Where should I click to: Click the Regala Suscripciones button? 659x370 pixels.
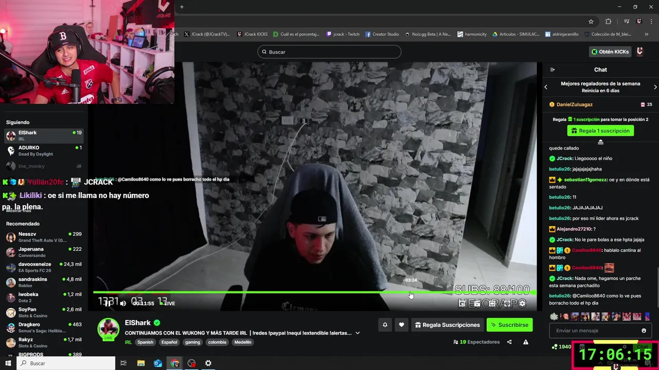pyautogui.click(x=447, y=325)
